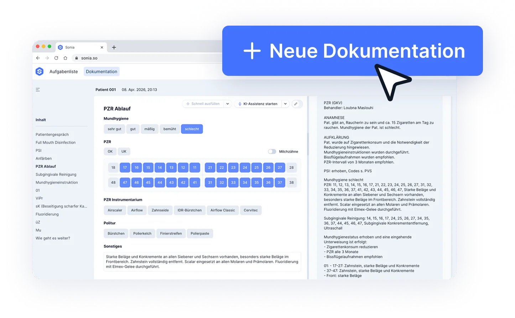This screenshot has height=318, width=515.
Task: Select 'schlecht' for Mundhygiene
Action: click(x=192, y=129)
